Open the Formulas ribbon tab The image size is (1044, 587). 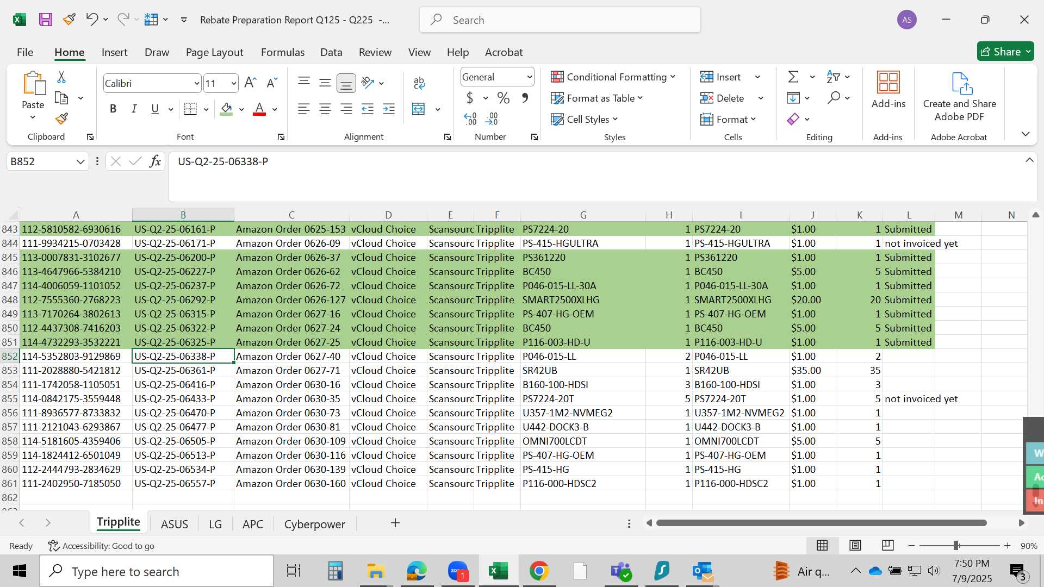[283, 52]
